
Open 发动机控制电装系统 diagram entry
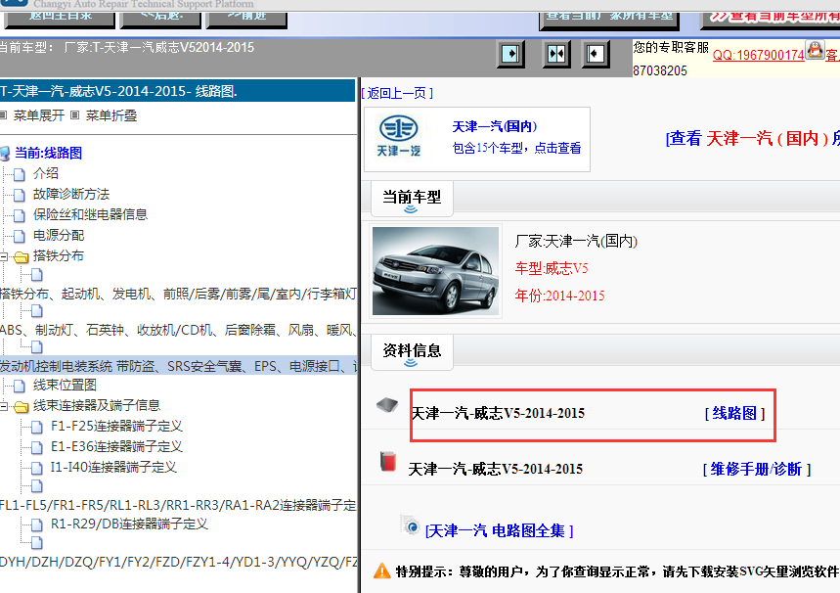tap(178, 366)
